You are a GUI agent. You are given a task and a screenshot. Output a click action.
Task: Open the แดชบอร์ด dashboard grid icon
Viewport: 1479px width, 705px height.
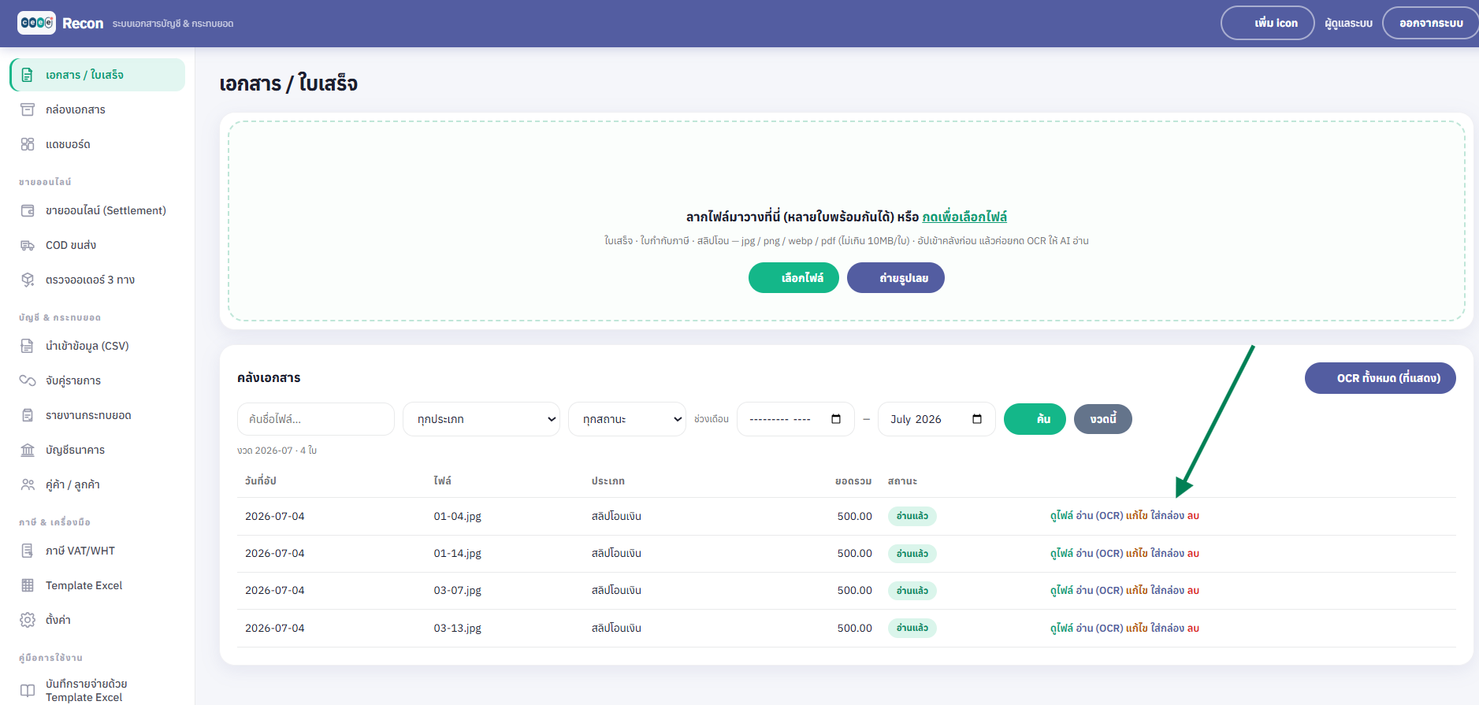pos(28,144)
